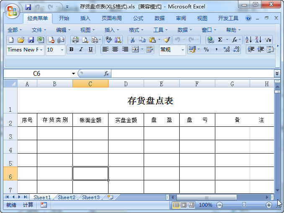284x213 pixels.
Task: Switch to Page Layout view in status bar
Action: (183, 205)
